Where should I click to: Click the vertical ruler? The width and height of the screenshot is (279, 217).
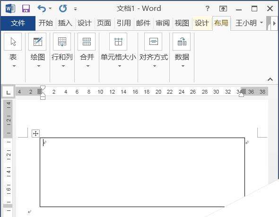click(x=8, y=158)
